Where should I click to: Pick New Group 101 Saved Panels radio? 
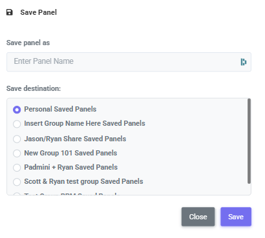click(17, 153)
